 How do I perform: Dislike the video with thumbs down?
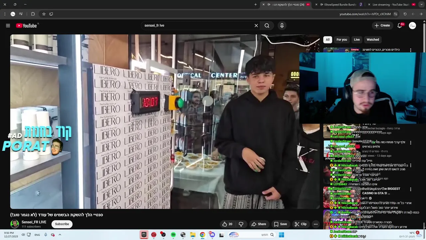pyautogui.click(x=241, y=224)
